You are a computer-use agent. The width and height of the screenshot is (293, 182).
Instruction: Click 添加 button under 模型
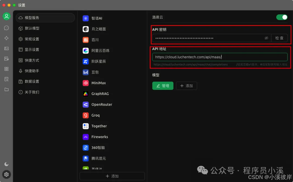point(186,86)
